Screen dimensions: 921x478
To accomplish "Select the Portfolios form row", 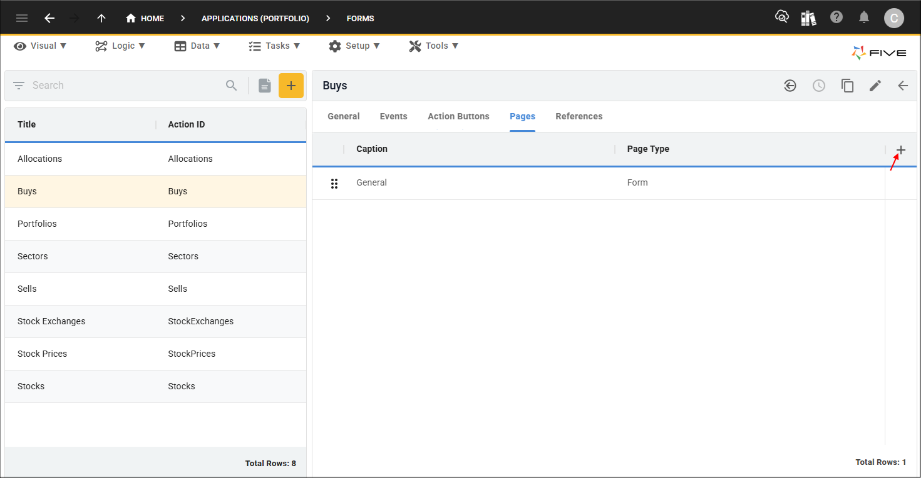I will click(155, 224).
